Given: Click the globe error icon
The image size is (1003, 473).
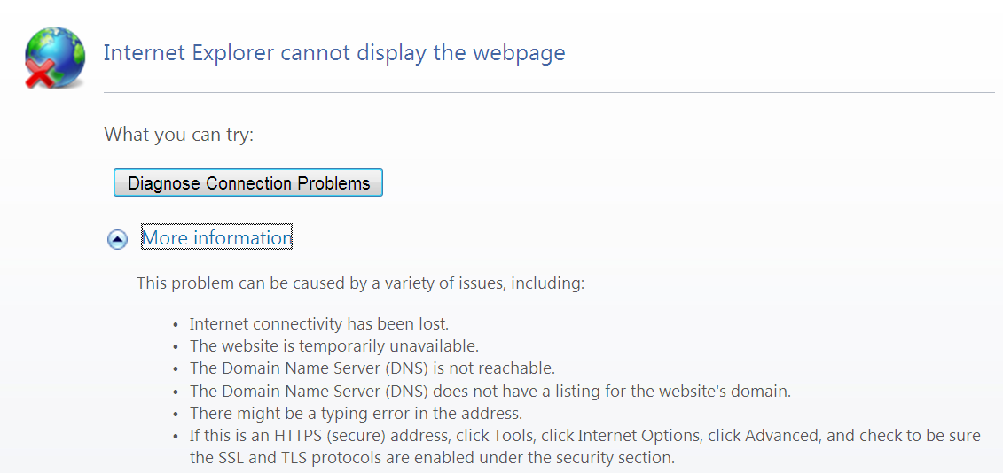Looking at the screenshot, I should pyautogui.click(x=55, y=58).
